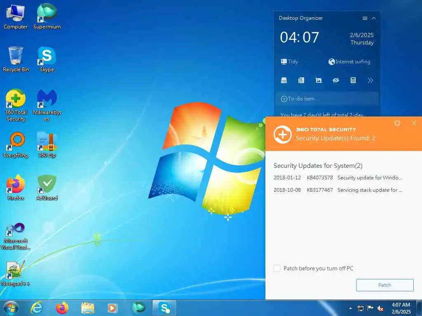Select the Malwarebytes desktop shortcut
This screenshot has height=316, width=422.
pos(47,105)
